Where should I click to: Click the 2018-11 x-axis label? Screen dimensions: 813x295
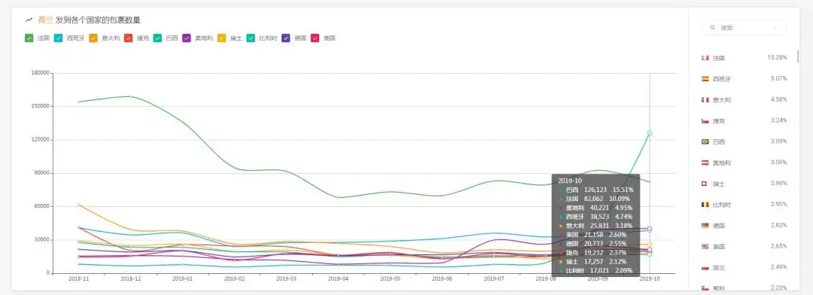[79, 278]
